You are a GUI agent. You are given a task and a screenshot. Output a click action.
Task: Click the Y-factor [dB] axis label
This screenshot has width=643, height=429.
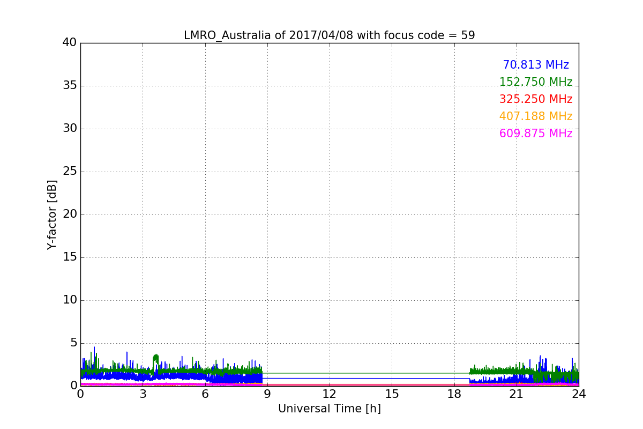click(x=52, y=214)
